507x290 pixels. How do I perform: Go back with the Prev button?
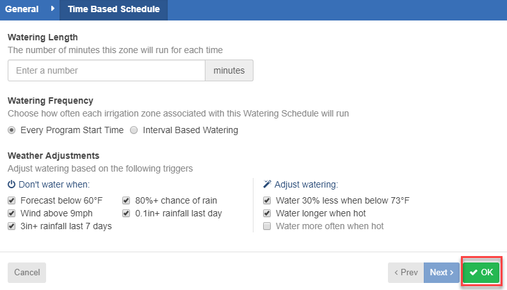[406, 273]
